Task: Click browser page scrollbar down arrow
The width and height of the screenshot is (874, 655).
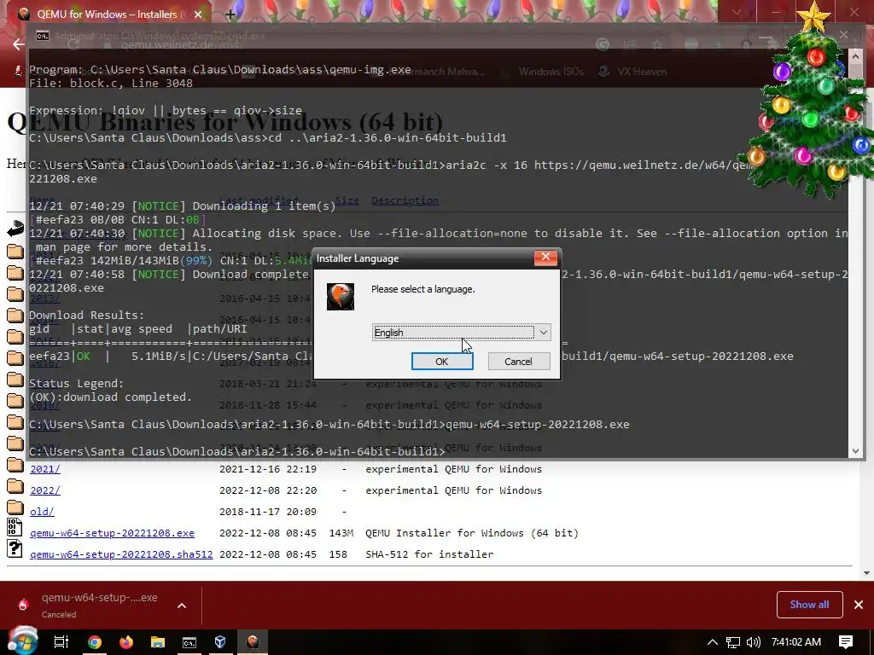Action: pyautogui.click(x=867, y=573)
